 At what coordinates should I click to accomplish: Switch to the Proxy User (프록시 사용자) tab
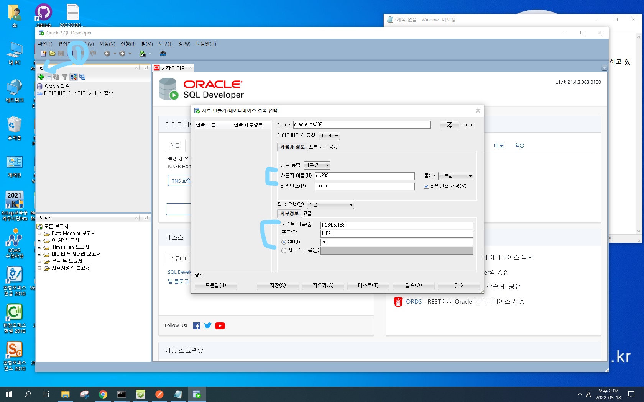pos(324,147)
